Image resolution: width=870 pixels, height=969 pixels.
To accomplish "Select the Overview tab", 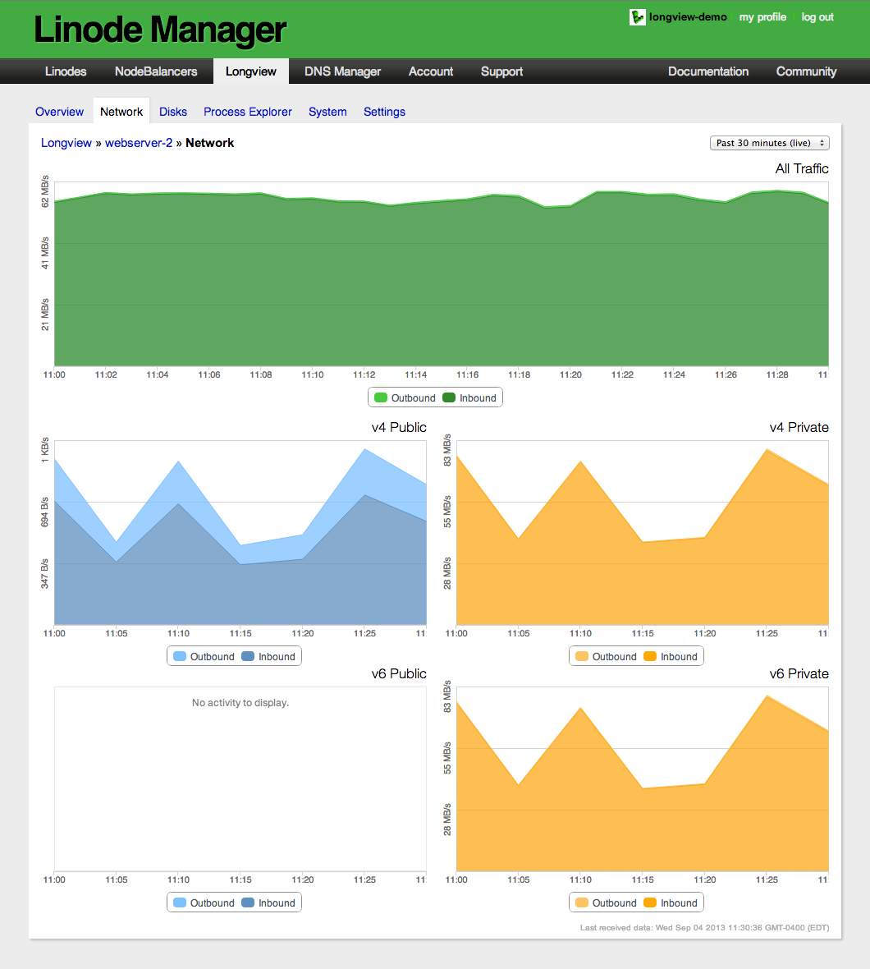I will coord(59,112).
